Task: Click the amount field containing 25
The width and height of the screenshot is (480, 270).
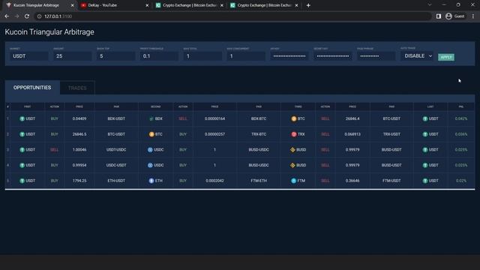Action: click(x=72, y=56)
